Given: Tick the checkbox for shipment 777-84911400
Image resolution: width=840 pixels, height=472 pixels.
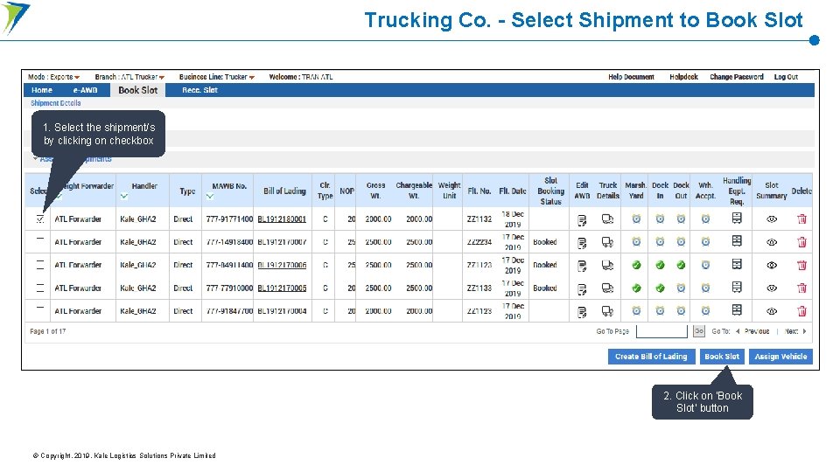Looking at the screenshot, I should pyautogui.click(x=39, y=264).
